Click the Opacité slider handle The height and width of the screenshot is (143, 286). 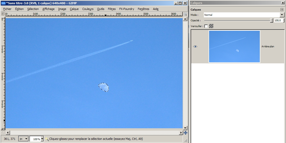(x=271, y=20)
